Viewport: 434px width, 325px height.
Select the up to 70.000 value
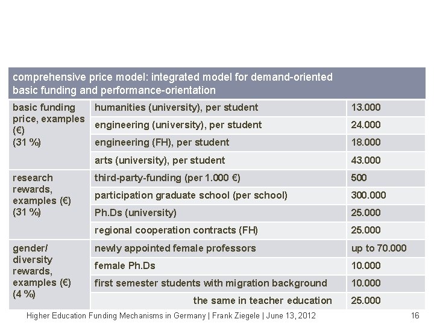pyautogui.click(x=379, y=248)
